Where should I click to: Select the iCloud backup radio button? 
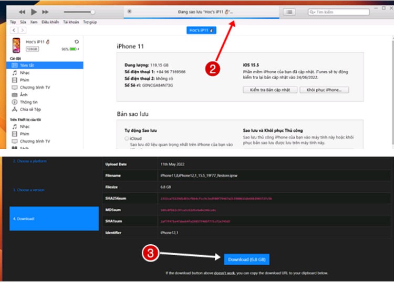(x=127, y=138)
